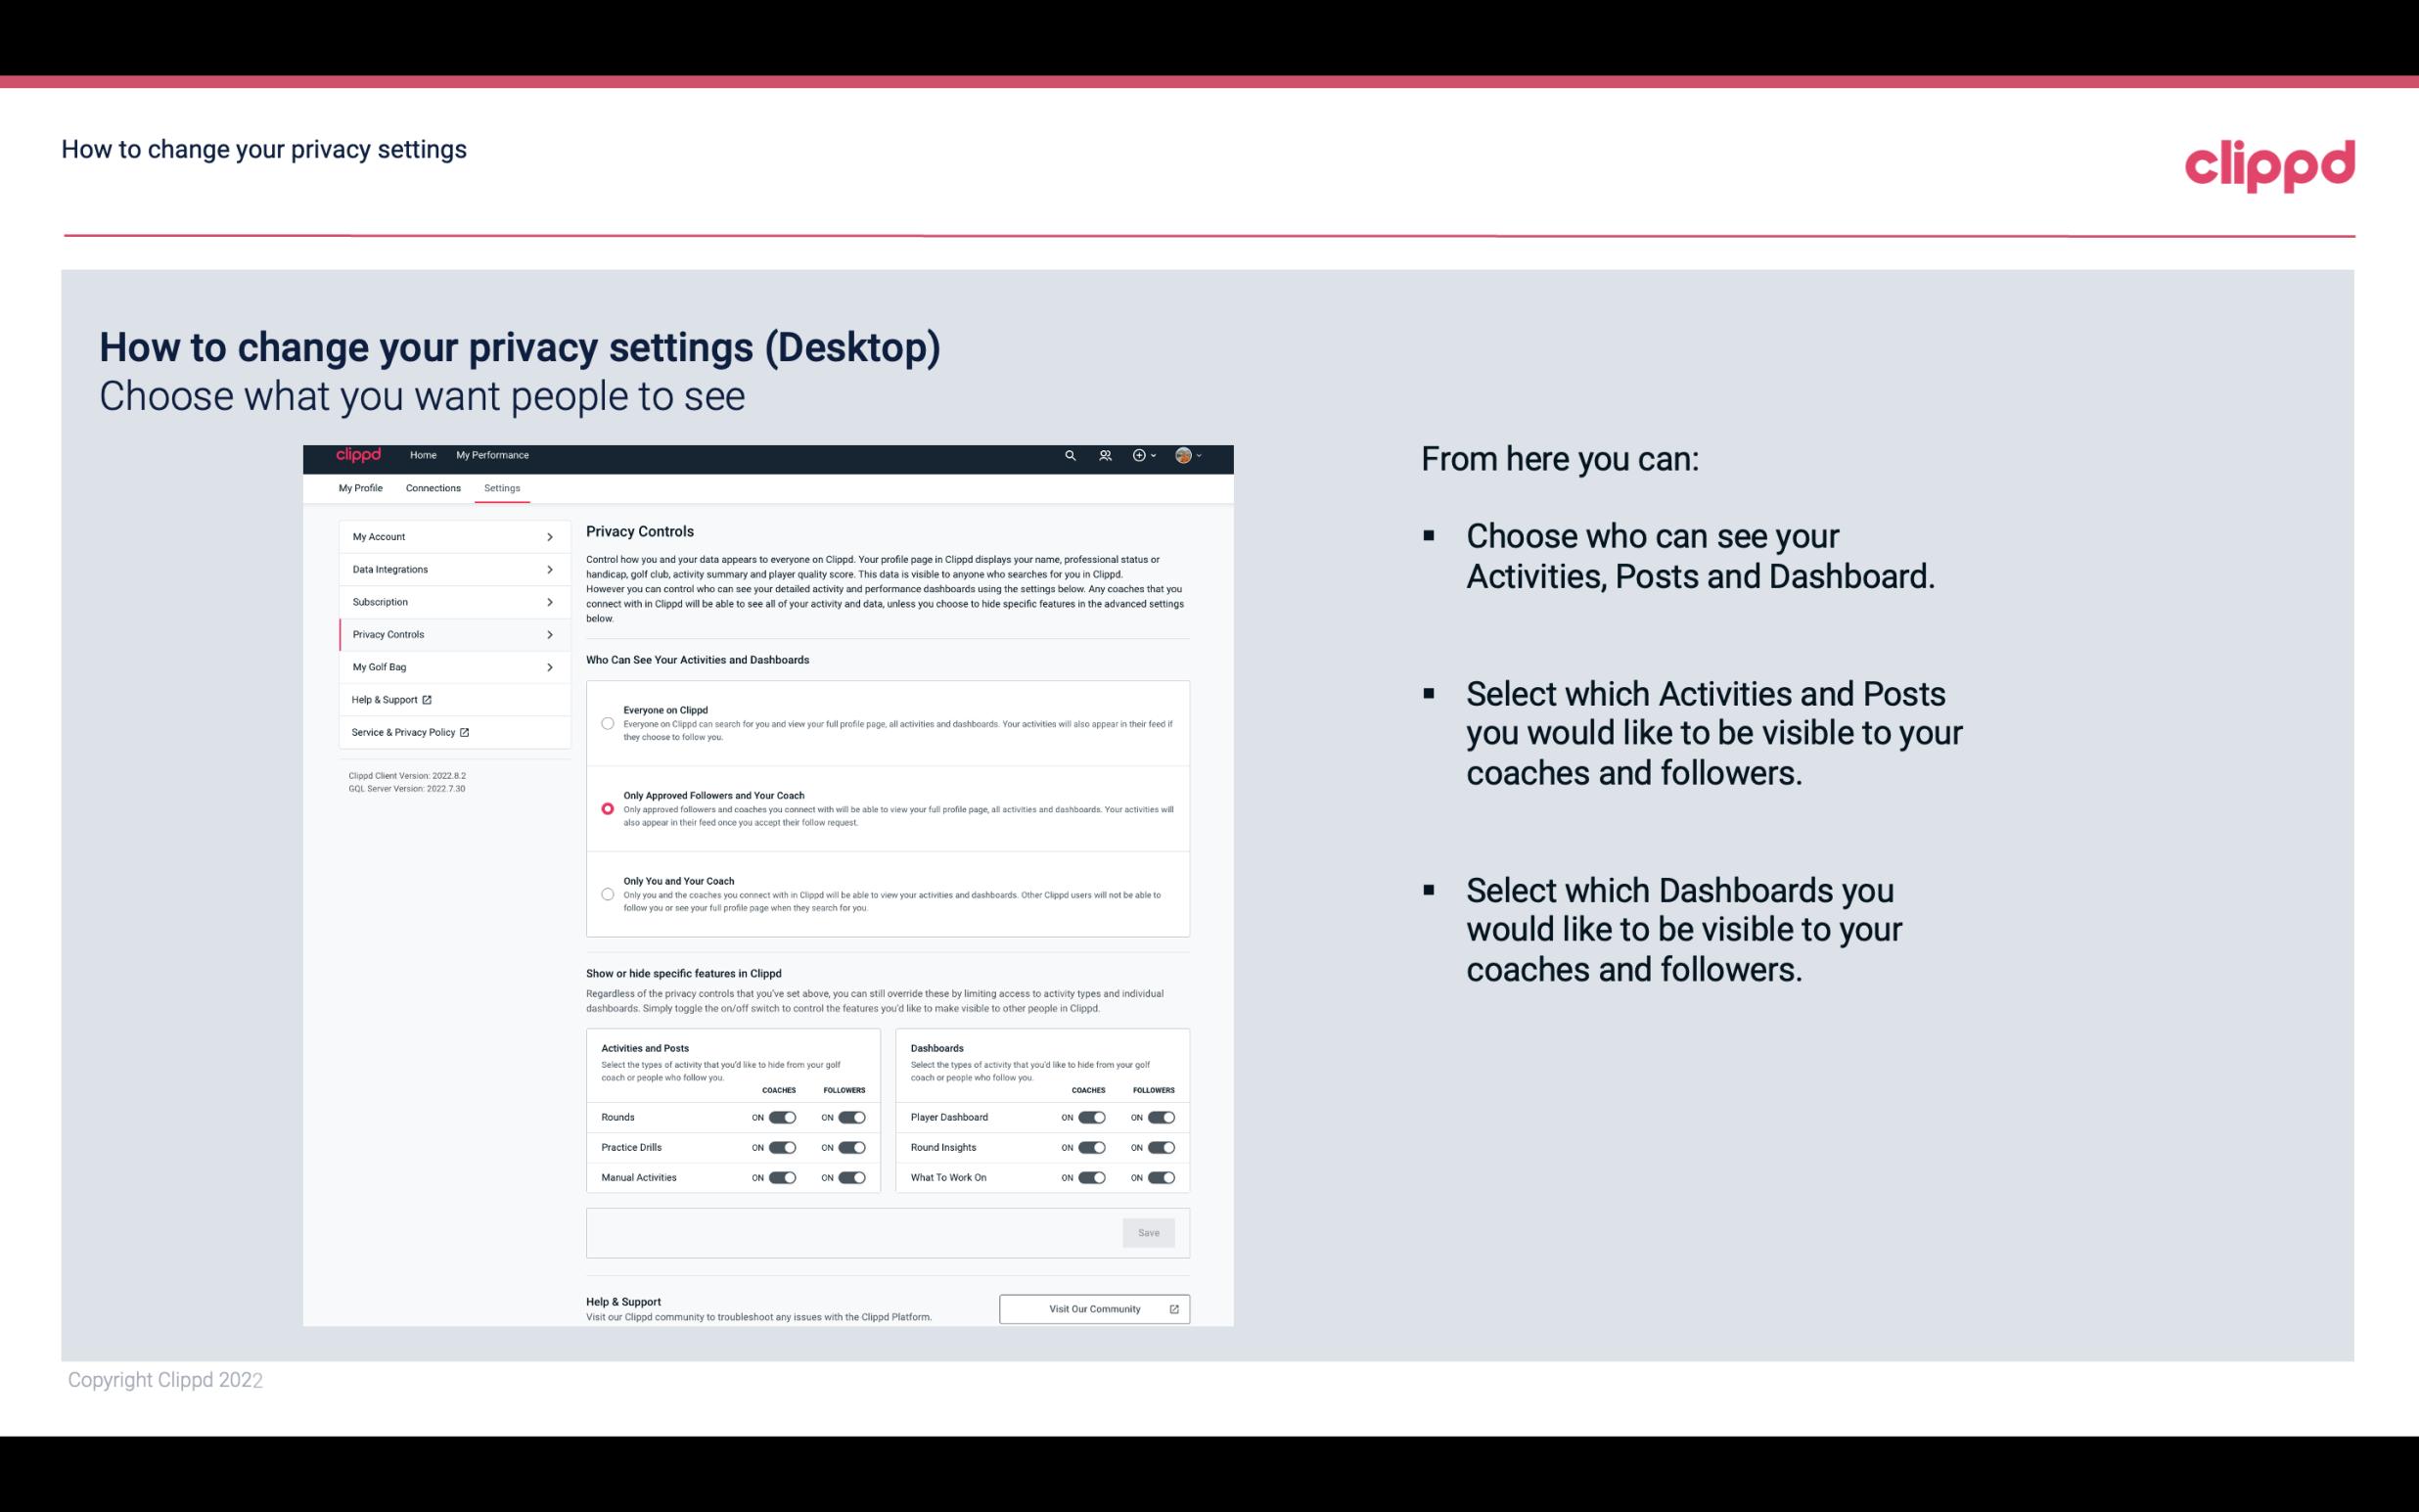Click the search icon in the top bar
Image resolution: width=2419 pixels, height=1512 pixels.
tap(1070, 455)
